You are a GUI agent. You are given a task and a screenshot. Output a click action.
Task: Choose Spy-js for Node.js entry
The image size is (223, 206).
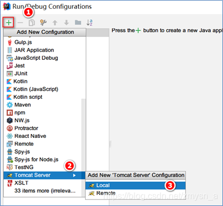click(x=42, y=159)
